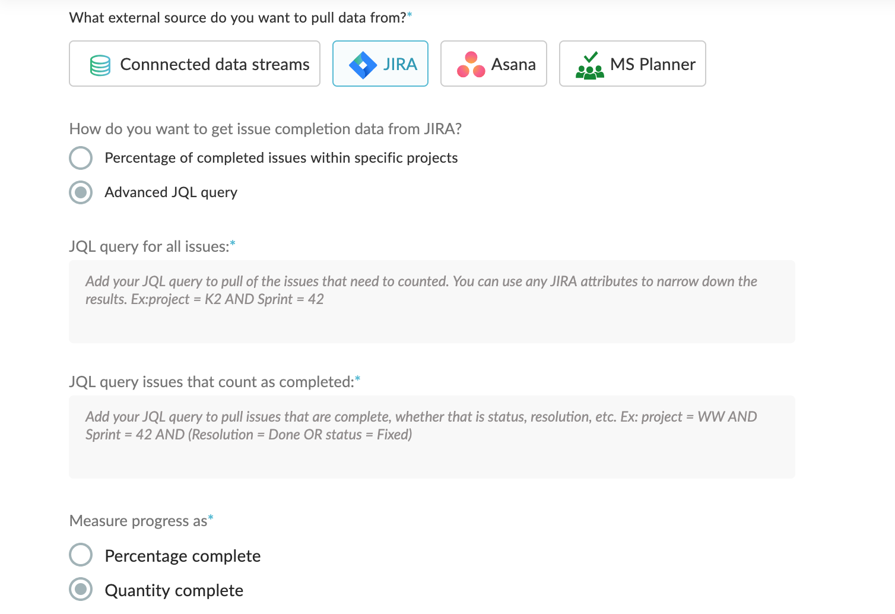The width and height of the screenshot is (895, 614).
Task: Choose the Percentage complete radio button
Action: coord(81,555)
